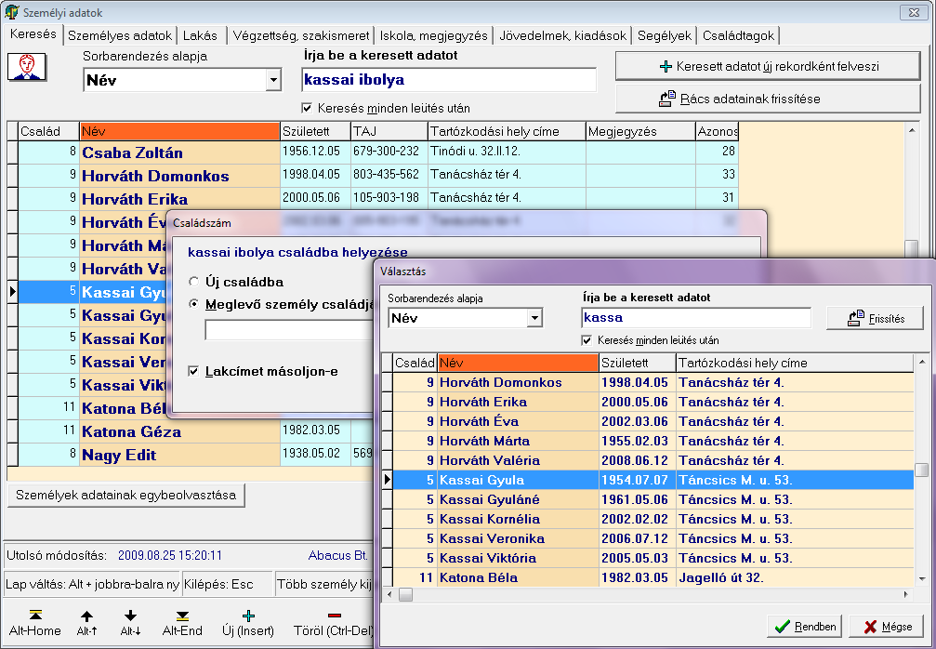The image size is (936, 649).
Task: Click TAJ column header
Action: click(389, 131)
